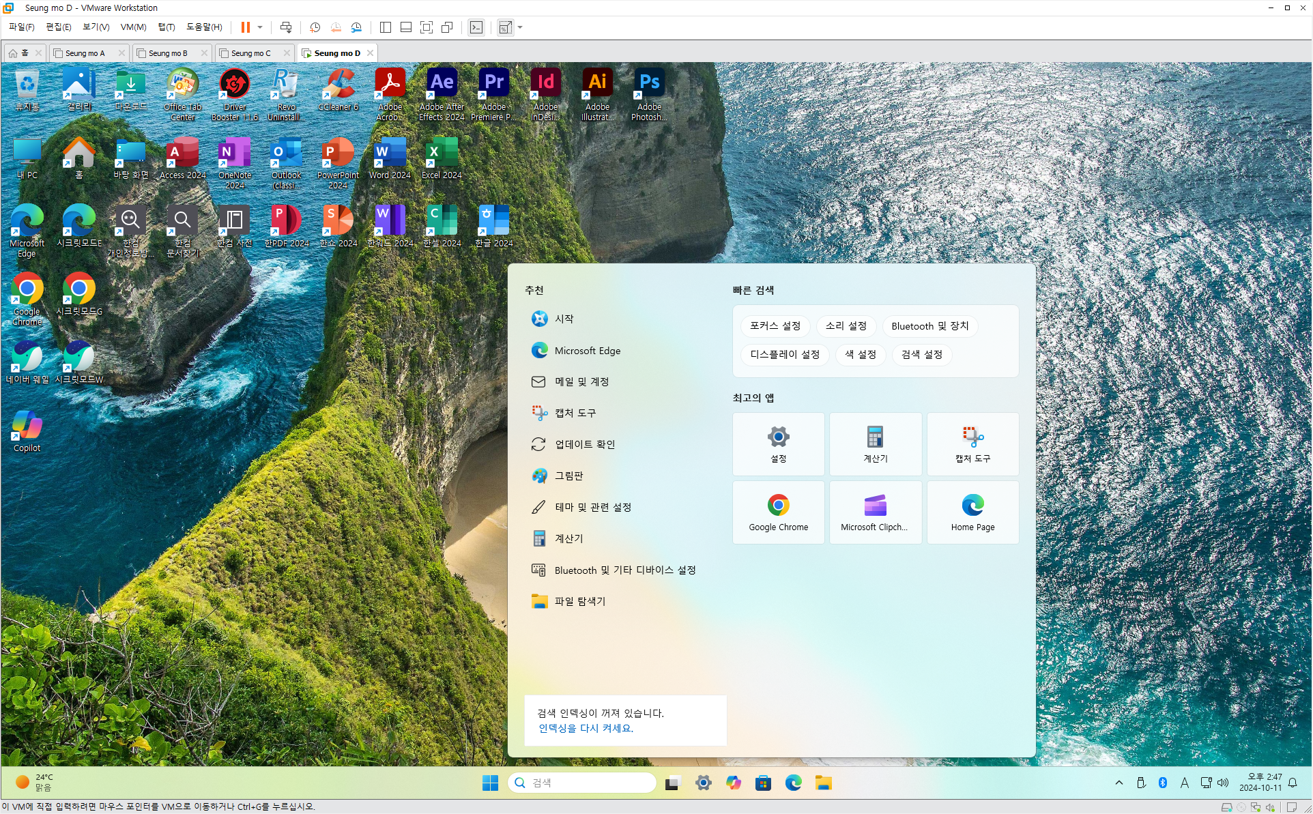
Task: Pause the VM with the orange pause button
Action: pos(245,27)
